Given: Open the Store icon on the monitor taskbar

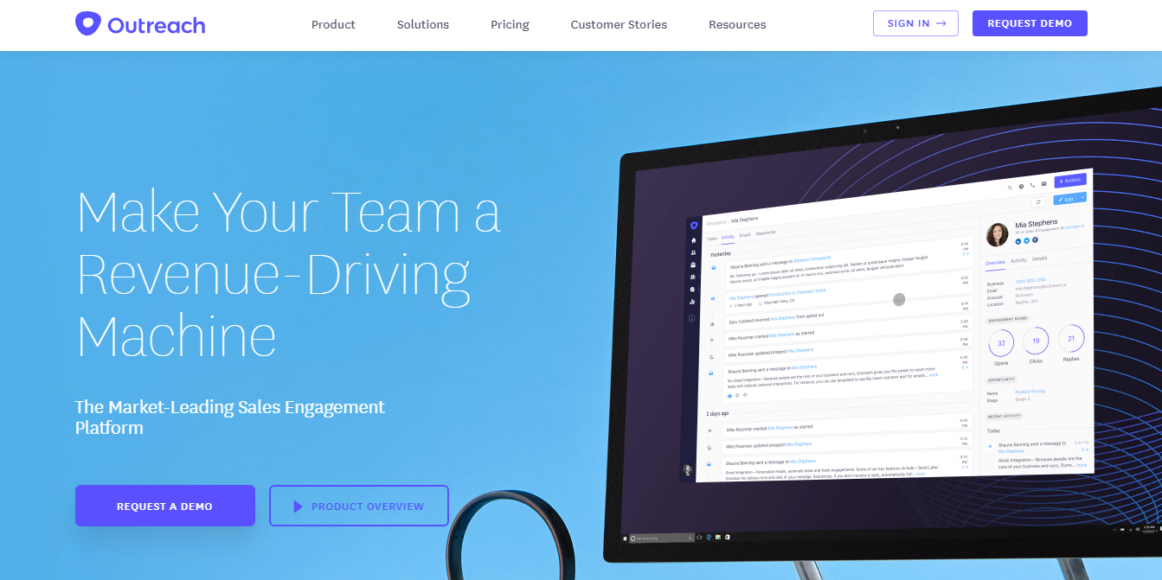Looking at the screenshot, I should coord(727,538).
